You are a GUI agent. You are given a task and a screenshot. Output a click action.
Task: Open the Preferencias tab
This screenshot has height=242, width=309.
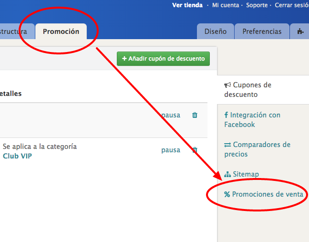(262, 32)
